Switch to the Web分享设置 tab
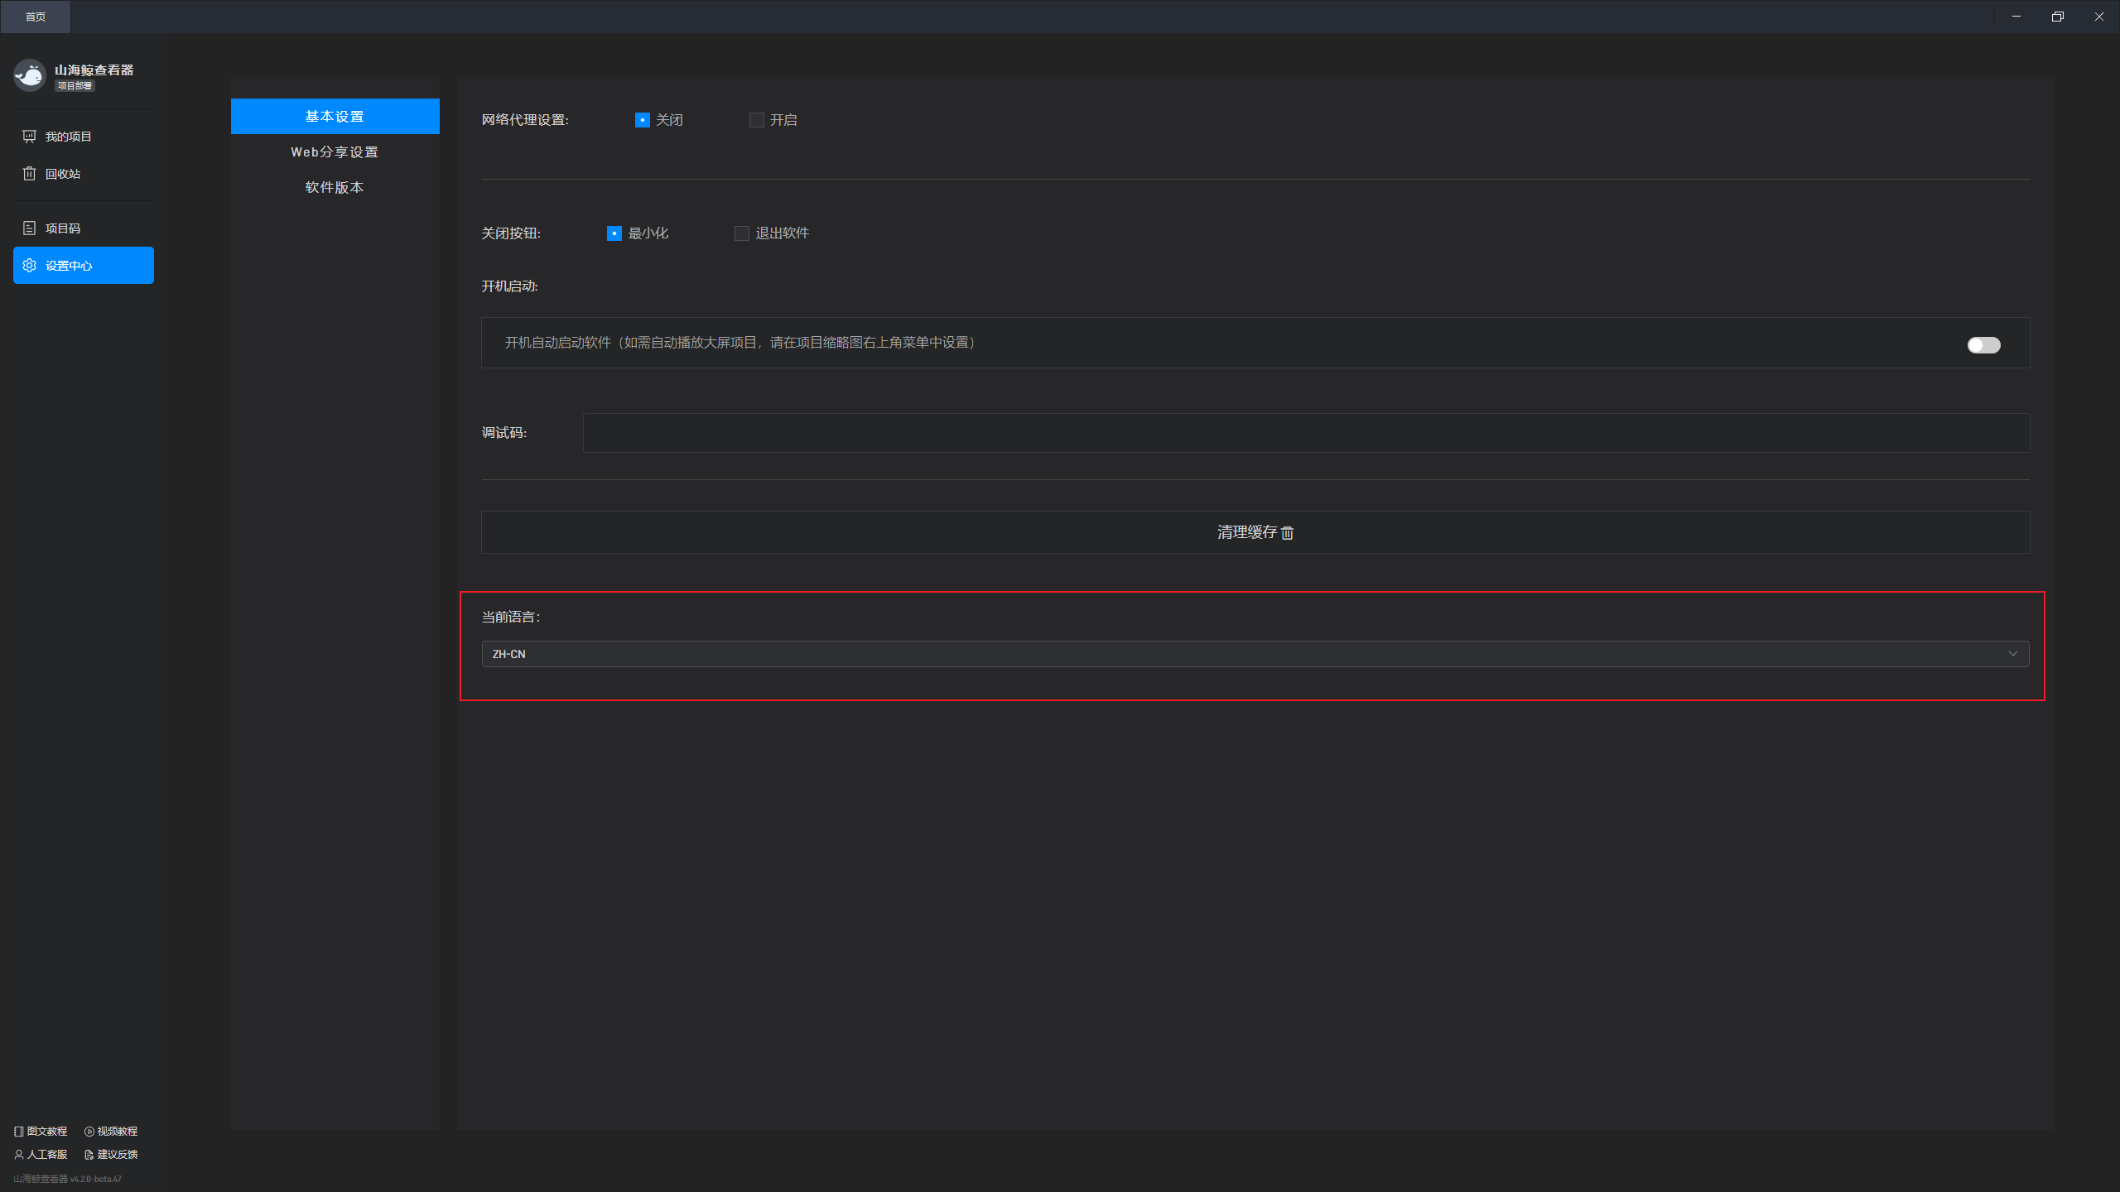Image resolution: width=2120 pixels, height=1192 pixels. pyautogui.click(x=335, y=152)
